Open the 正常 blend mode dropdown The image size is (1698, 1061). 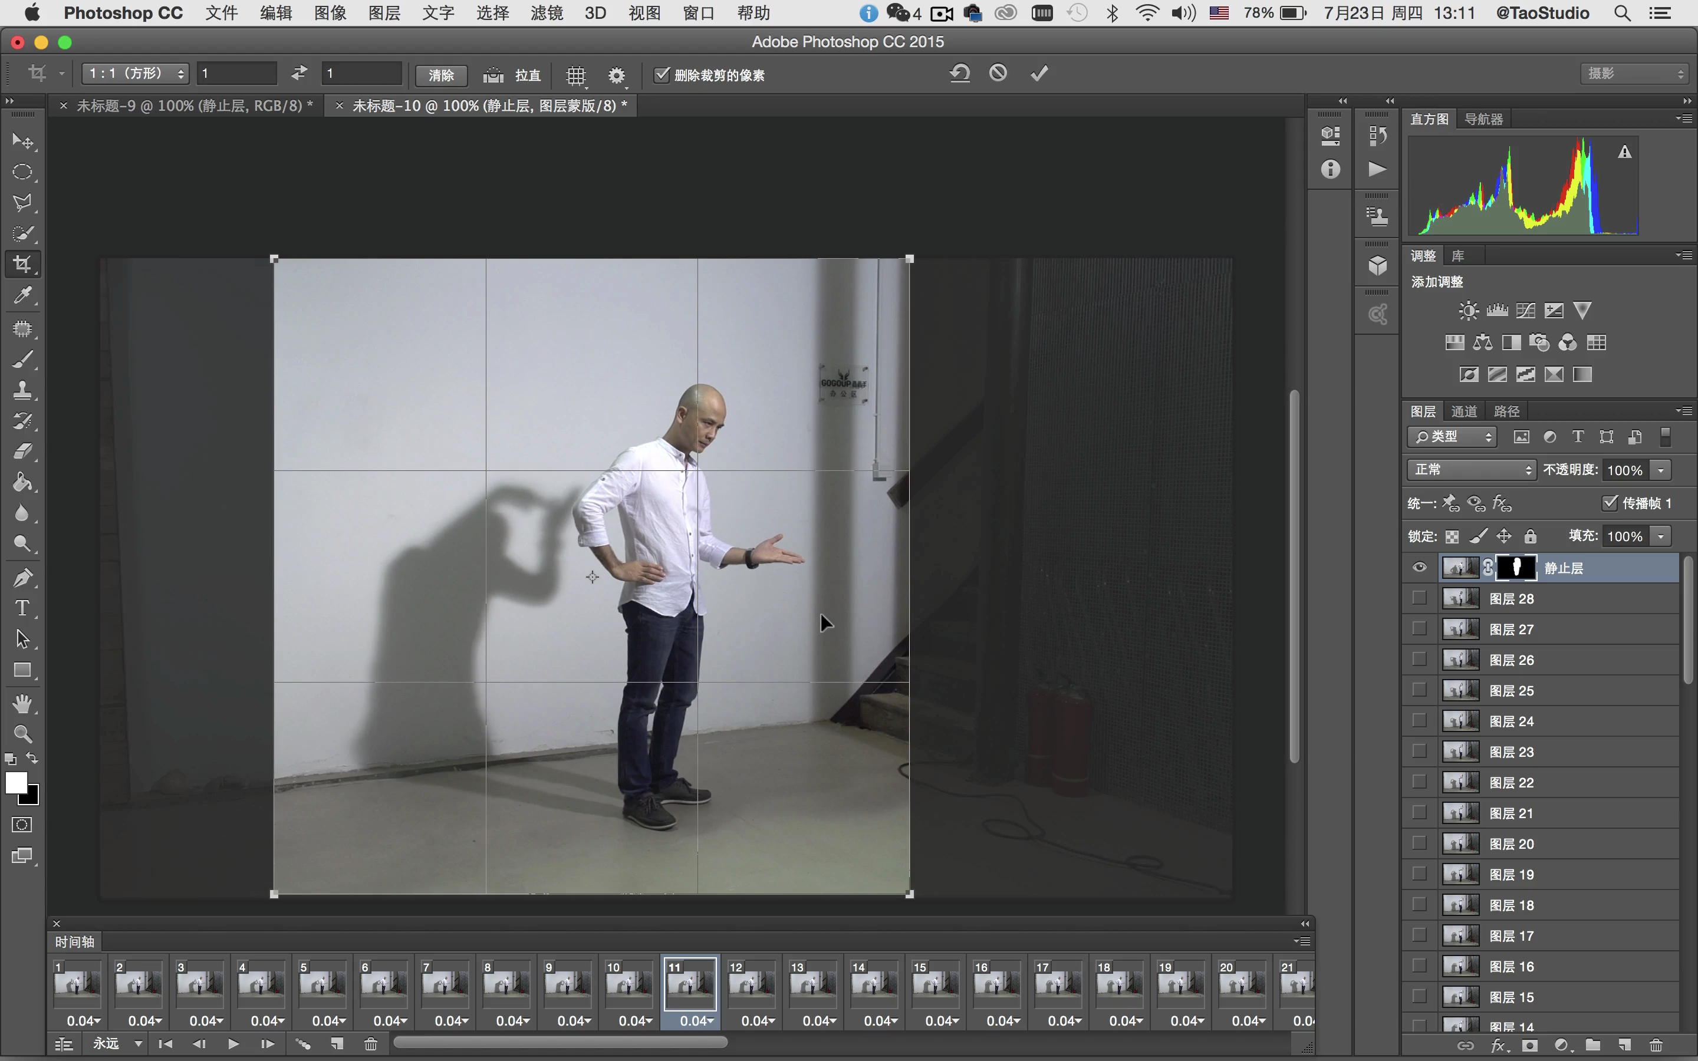coord(1472,469)
